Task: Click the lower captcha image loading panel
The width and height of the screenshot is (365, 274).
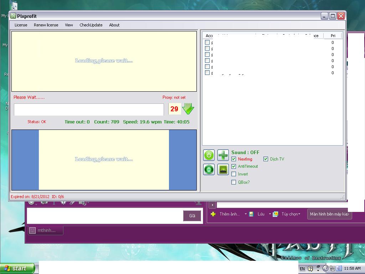Action: tap(104, 160)
